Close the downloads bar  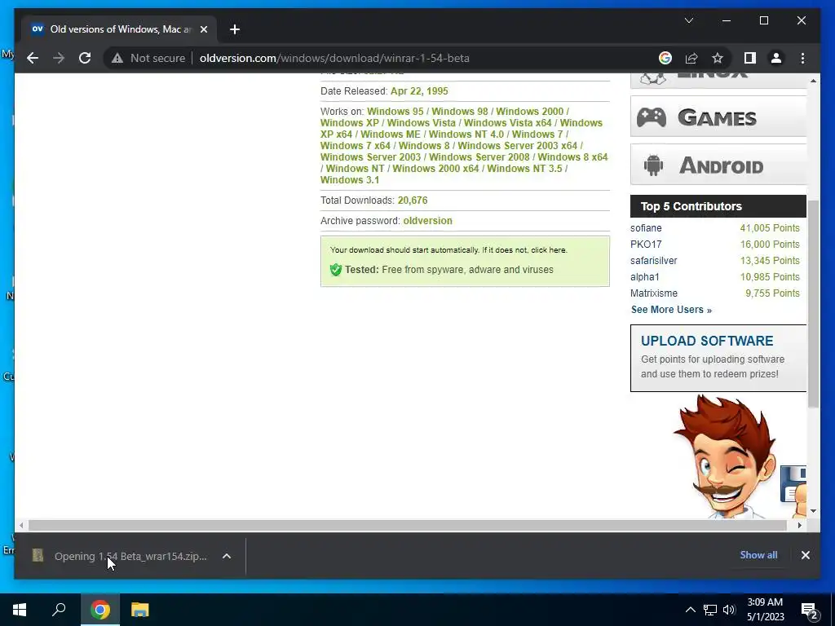click(805, 555)
